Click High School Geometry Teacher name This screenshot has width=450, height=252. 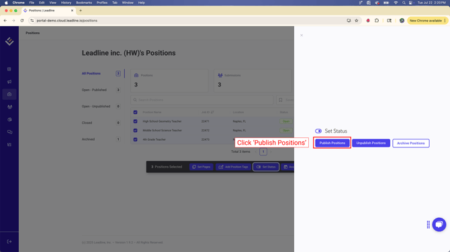[162, 121]
